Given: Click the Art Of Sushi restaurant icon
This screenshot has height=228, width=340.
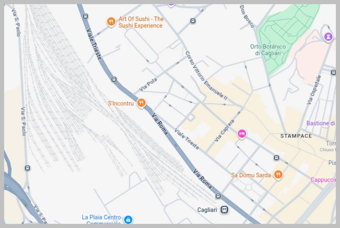Looking at the screenshot, I should pos(111,22).
